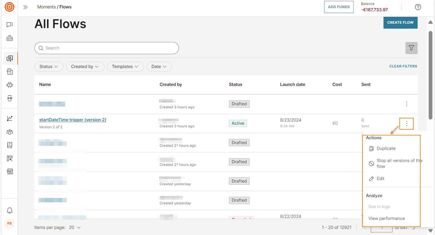Click the Sent column header
435x235 pixels.
coord(366,85)
